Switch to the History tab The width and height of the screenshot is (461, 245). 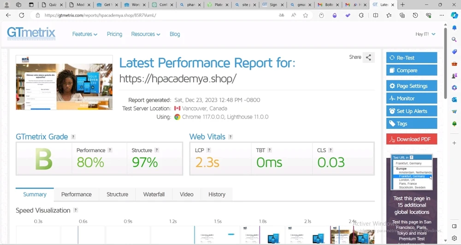(217, 194)
